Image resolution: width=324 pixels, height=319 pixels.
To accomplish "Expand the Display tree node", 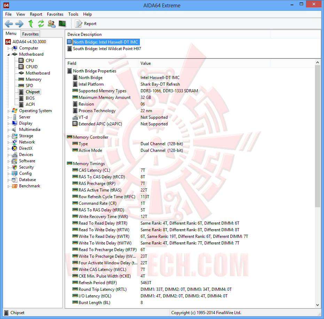I will click(8, 124).
